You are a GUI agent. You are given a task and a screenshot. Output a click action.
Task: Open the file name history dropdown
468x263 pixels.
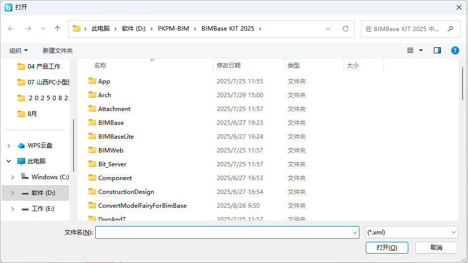click(355, 232)
